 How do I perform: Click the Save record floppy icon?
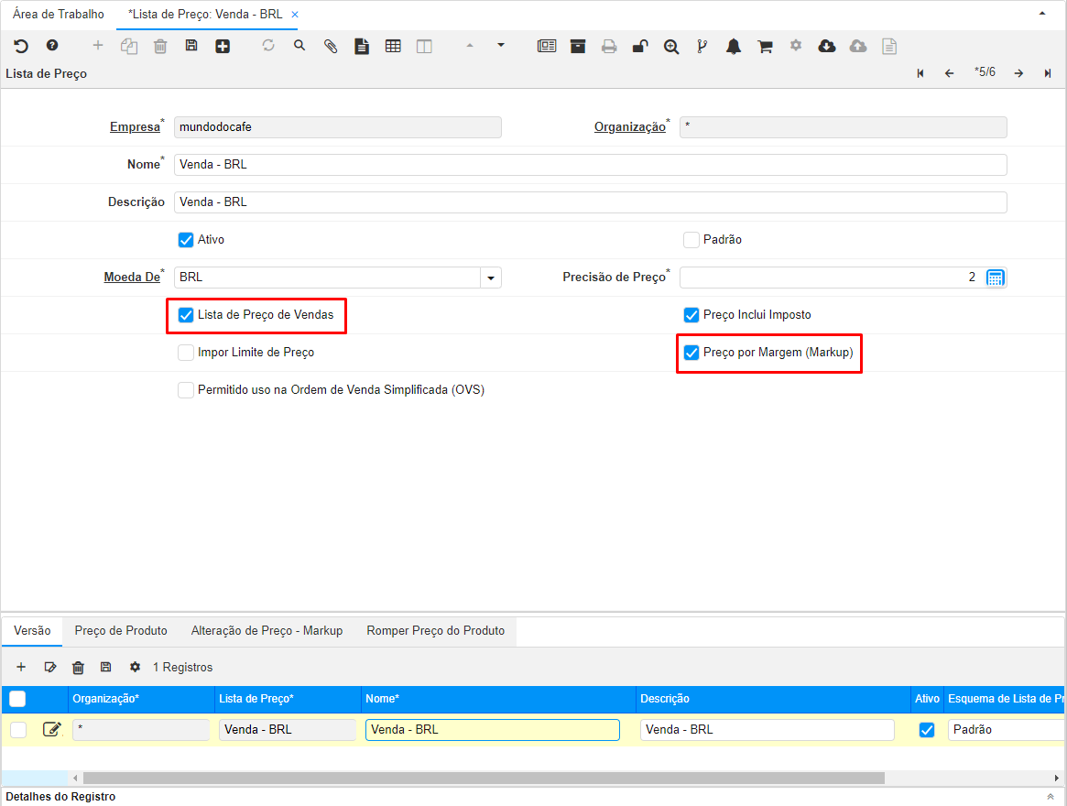point(191,46)
